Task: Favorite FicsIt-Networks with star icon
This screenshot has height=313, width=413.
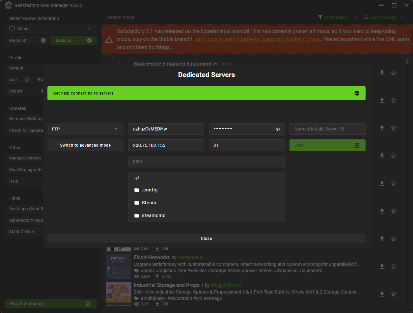Action: pyautogui.click(x=394, y=266)
